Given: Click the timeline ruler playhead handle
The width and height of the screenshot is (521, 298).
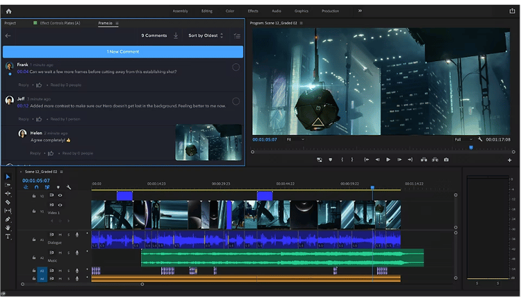Looking at the screenshot, I should (x=372, y=188).
